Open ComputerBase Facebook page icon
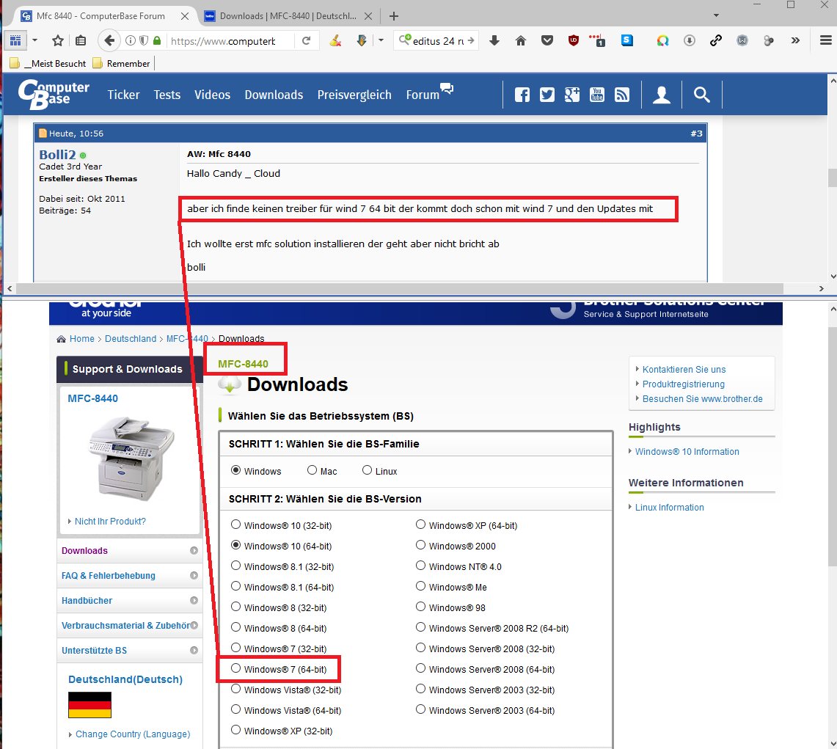 (x=522, y=95)
